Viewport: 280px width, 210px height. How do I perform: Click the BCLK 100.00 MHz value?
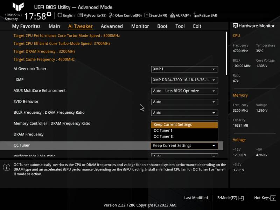(241, 66)
